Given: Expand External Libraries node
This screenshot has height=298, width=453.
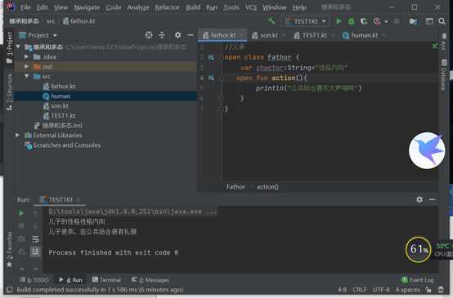Looking at the screenshot, I should [17, 135].
